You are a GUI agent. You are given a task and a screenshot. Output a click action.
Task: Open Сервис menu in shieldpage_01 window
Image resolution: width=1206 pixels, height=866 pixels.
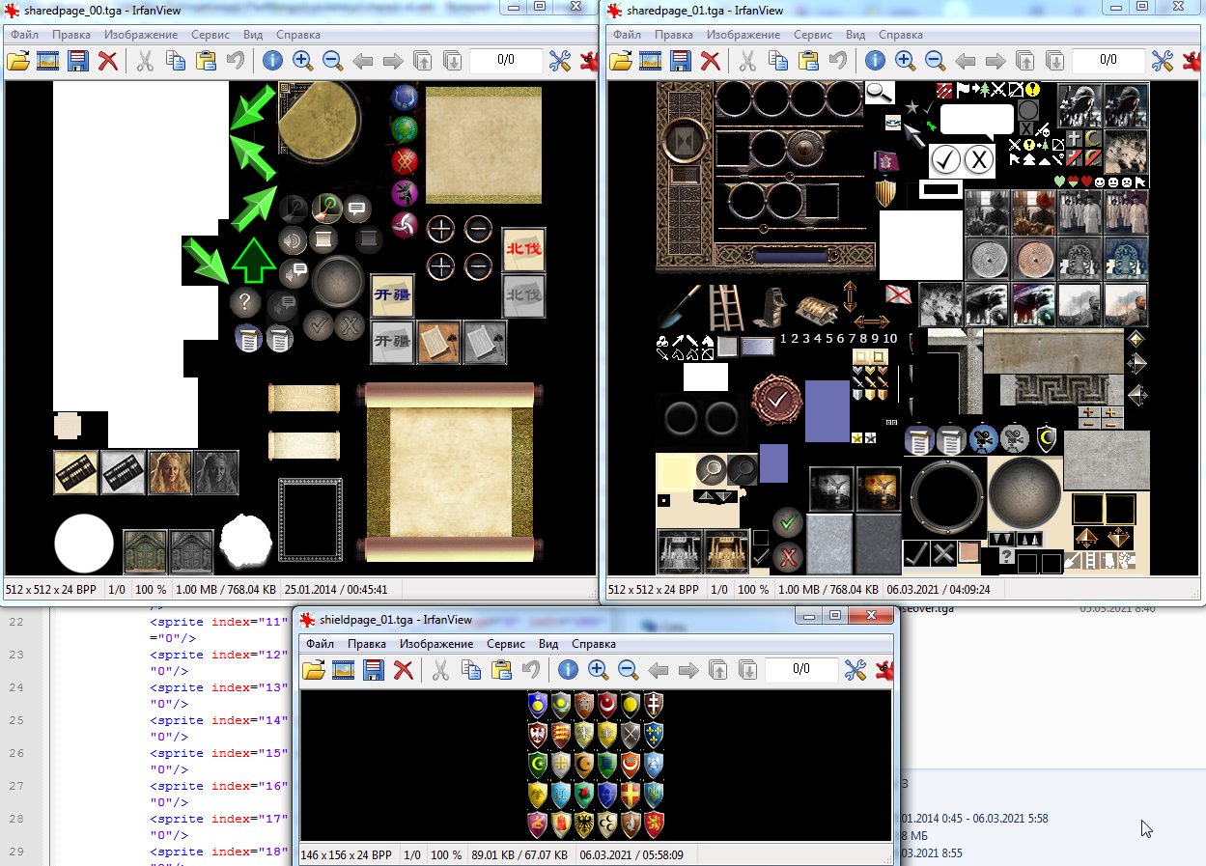tap(506, 644)
